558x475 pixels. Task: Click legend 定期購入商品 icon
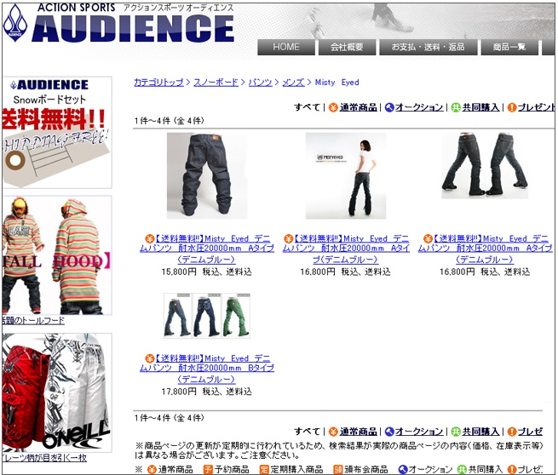point(264,469)
